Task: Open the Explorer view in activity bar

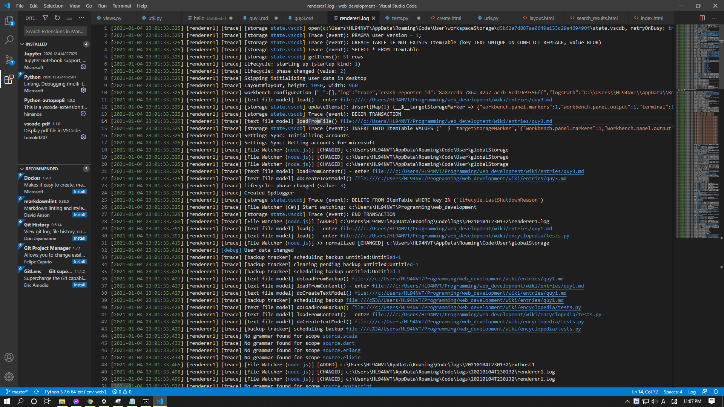Action: coord(9,21)
